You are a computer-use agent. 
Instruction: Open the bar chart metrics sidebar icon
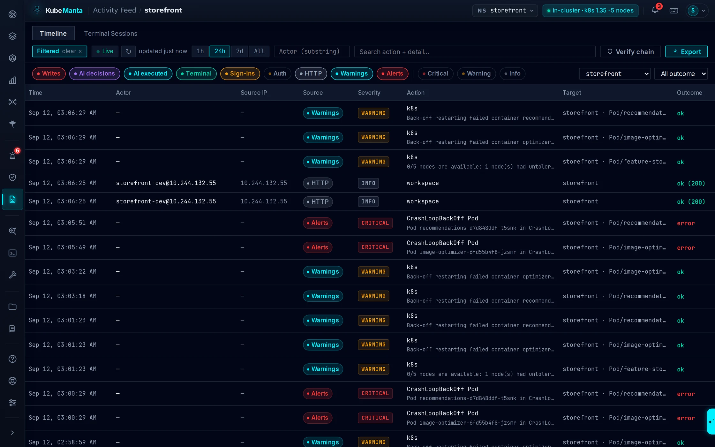[x=12, y=80]
